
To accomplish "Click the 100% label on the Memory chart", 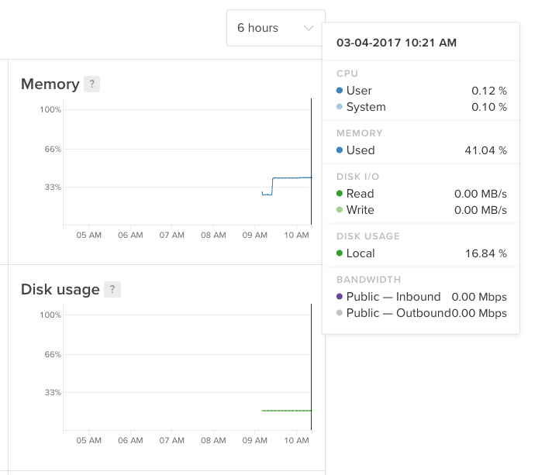I will (x=50, y=110).
